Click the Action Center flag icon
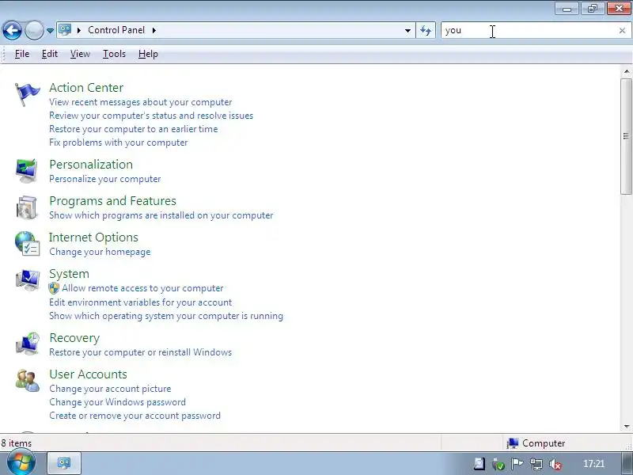 [x=27, y=95]
